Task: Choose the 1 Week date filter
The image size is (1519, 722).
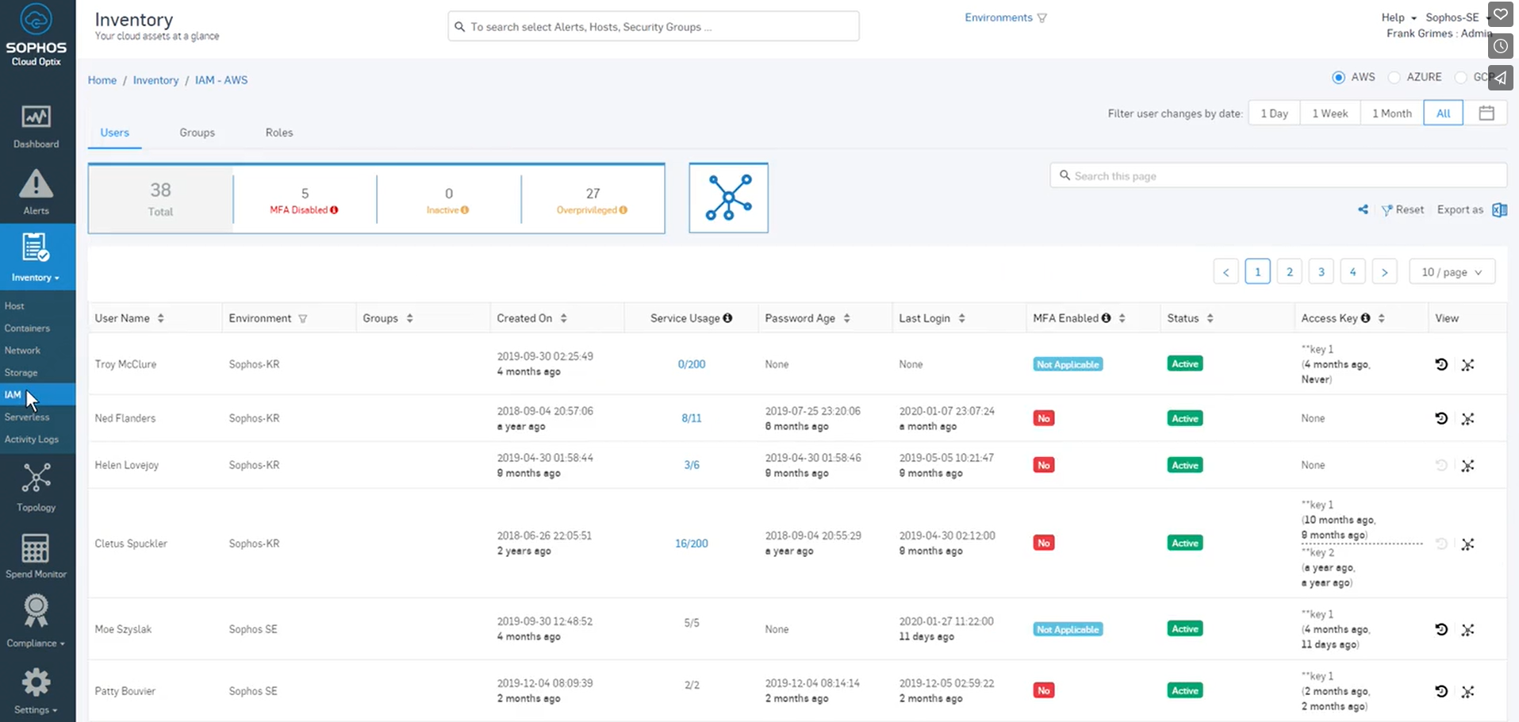Action: 1329,113
